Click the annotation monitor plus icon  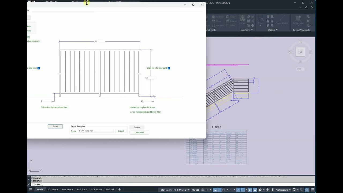(267, 190)
